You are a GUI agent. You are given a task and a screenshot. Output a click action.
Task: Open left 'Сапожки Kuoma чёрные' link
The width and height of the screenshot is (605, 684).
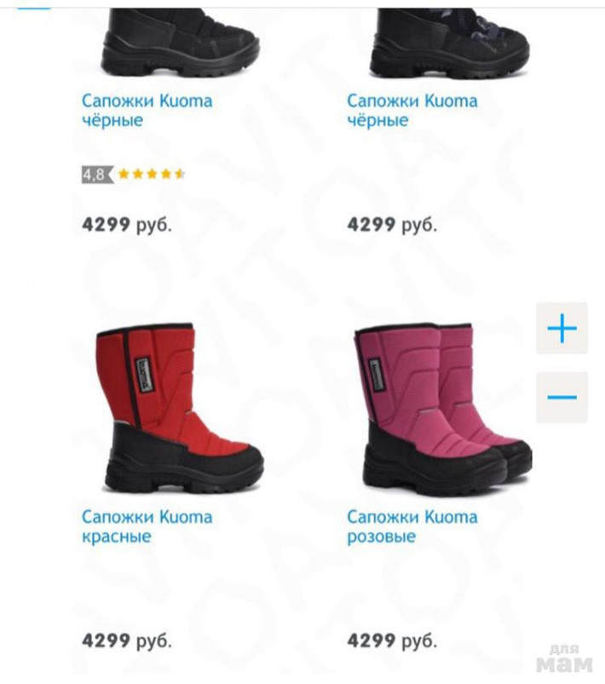pyautogui.click(x=147, y=111)
